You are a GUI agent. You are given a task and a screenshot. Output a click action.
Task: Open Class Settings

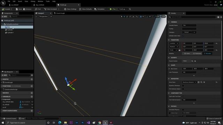click(70, 9)
